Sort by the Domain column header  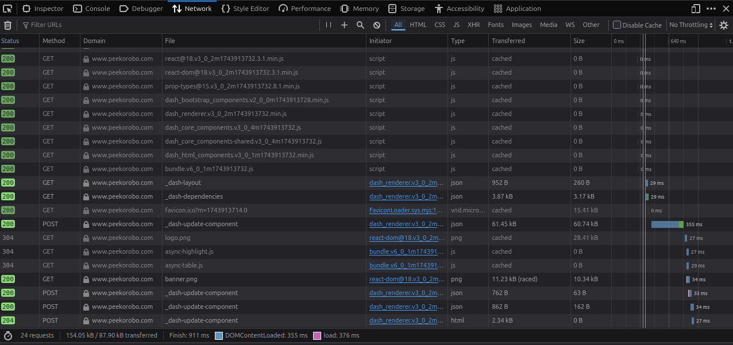click(121, 41)
